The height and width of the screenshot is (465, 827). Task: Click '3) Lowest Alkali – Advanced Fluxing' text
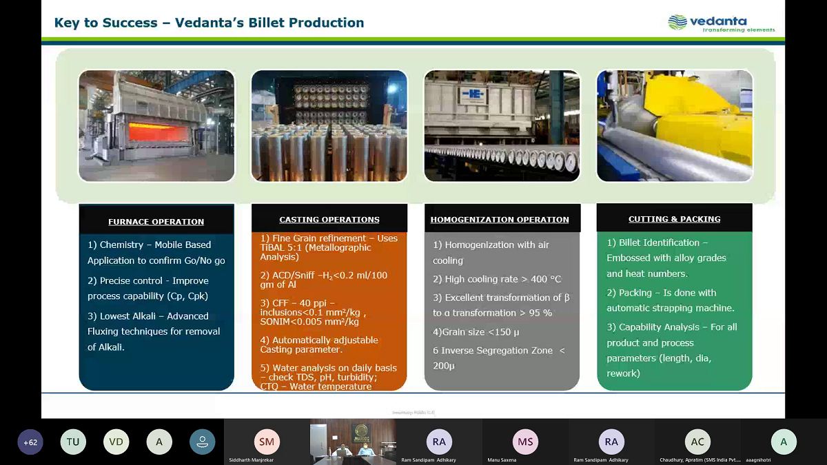pyautogui.click(x=154, y=331)
